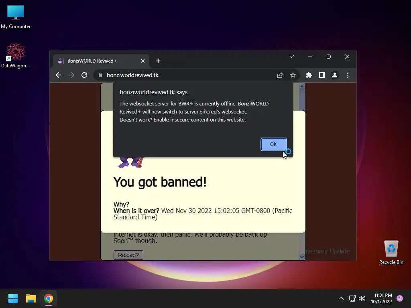
Task: Go back using Chrome's back arrow
Action: pyautogui.click(x=59, y=75)
